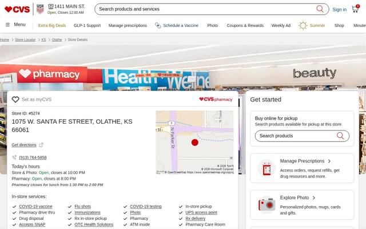This screenshot has width=366, height=229.
Task: Open the Shop nav item
Action: pos(339,25)
